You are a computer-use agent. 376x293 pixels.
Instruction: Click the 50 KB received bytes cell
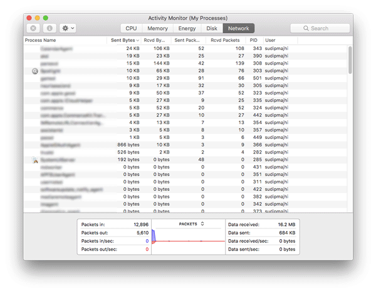[x=163, y=93]
